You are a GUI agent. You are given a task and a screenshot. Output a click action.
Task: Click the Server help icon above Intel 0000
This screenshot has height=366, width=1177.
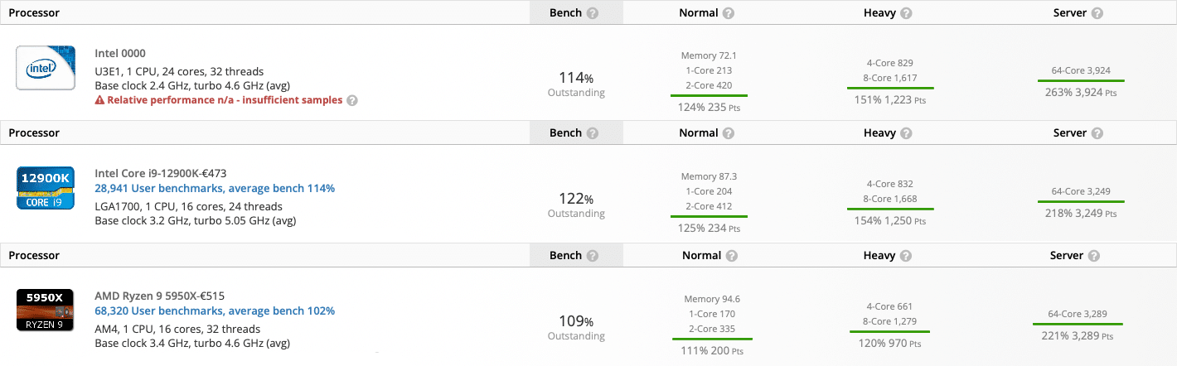tap(1097, 13)
